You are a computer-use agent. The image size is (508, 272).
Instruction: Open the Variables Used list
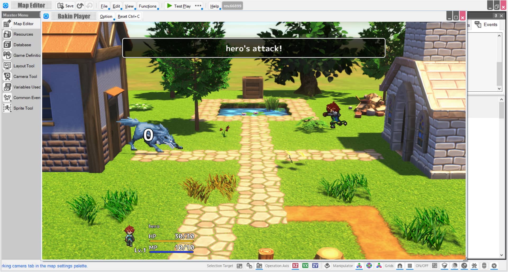tap(21, 87)
